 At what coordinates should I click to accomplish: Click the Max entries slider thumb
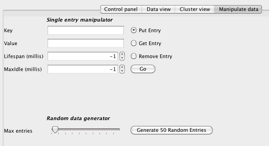point(55,130)
